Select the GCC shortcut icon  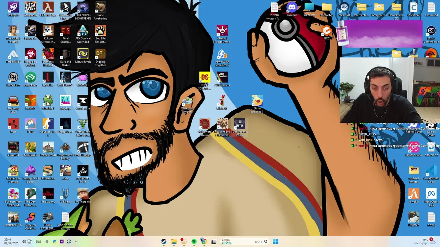pos(327,33)
